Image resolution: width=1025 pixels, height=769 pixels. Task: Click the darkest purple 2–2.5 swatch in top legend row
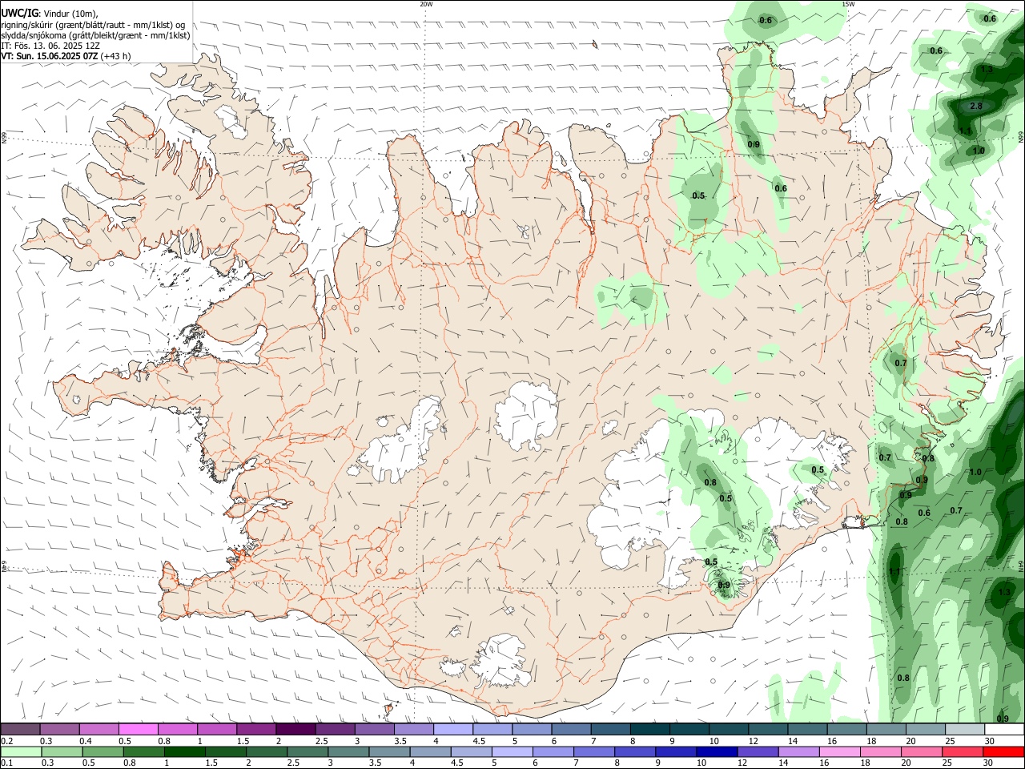pos(295,729)
